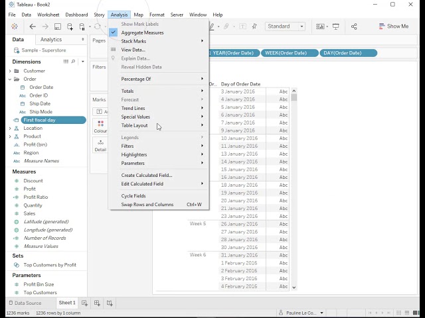Click the Refresh run update icon
425x318 pixels.
coord(98,26)
